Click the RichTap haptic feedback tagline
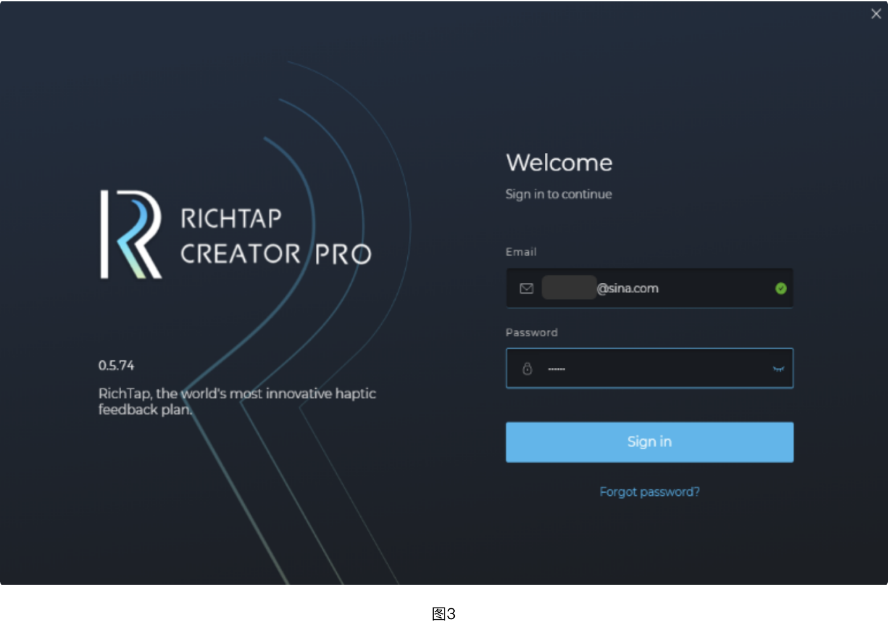Viewport: 888px width, 621px height. click(237, 402)
